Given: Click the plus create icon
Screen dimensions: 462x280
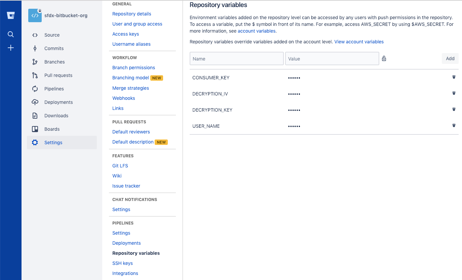Looking at the screenshot, I should 11,48.
